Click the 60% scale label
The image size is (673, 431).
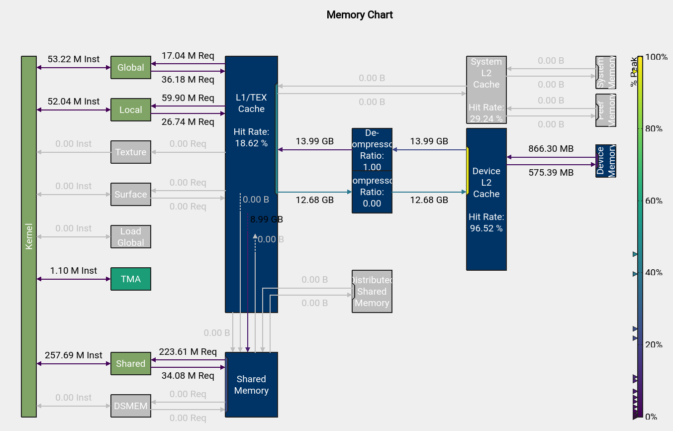tap(654, 201)
